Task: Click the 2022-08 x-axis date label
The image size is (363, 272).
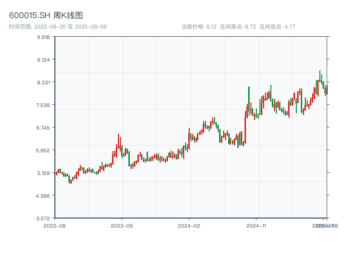Action: point(54,225)
